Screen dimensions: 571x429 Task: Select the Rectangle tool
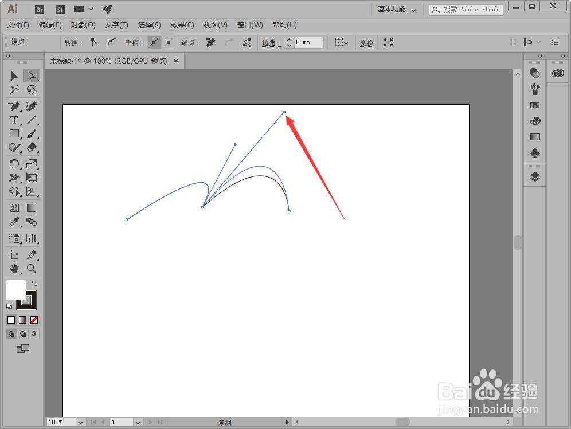click(14, 133)
